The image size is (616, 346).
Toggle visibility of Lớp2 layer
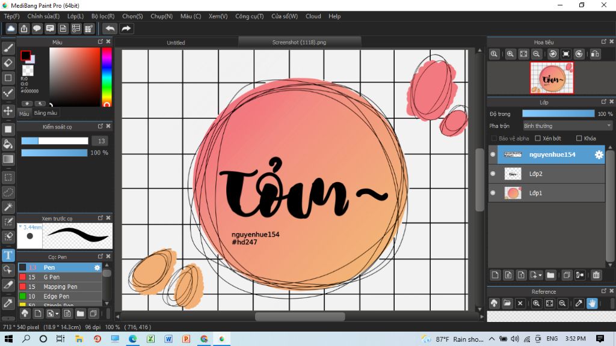click(493, 174)
